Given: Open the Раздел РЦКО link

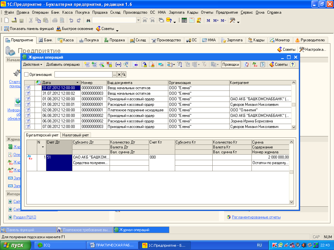Looking at the screenshot, I should pos(25,217).
